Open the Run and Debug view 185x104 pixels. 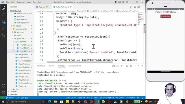click(x=3, y=29)
